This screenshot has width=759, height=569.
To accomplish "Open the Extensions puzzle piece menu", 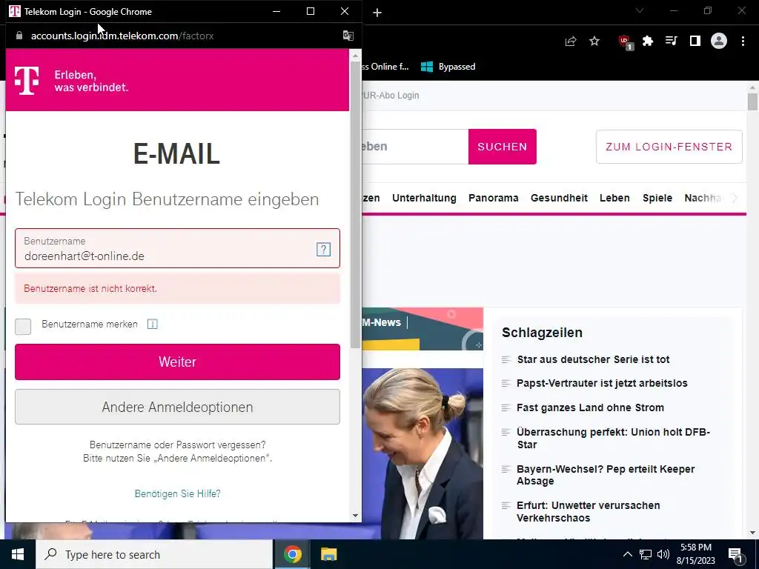I will point(648,41).
